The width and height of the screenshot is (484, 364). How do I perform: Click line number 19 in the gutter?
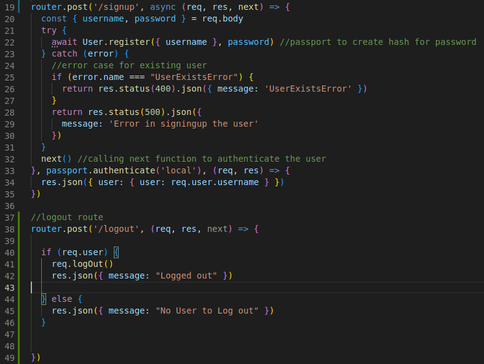[10, 7]
